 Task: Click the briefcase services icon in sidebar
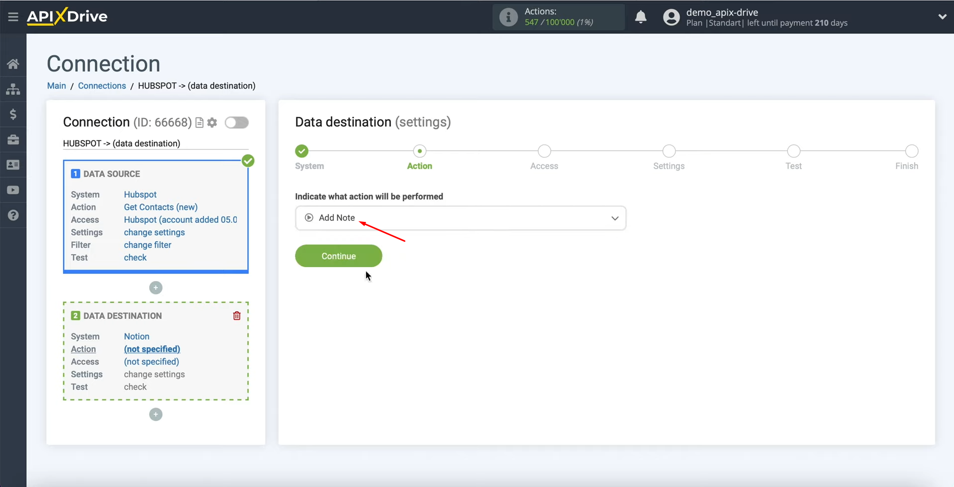pyautogui.click(x=13, y=139)
